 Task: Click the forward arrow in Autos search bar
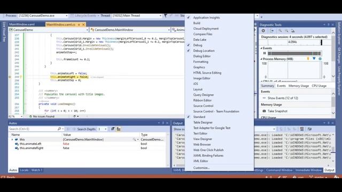click(74, 129)
